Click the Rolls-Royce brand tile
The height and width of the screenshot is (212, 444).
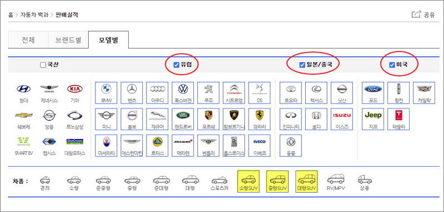point(234,146)
